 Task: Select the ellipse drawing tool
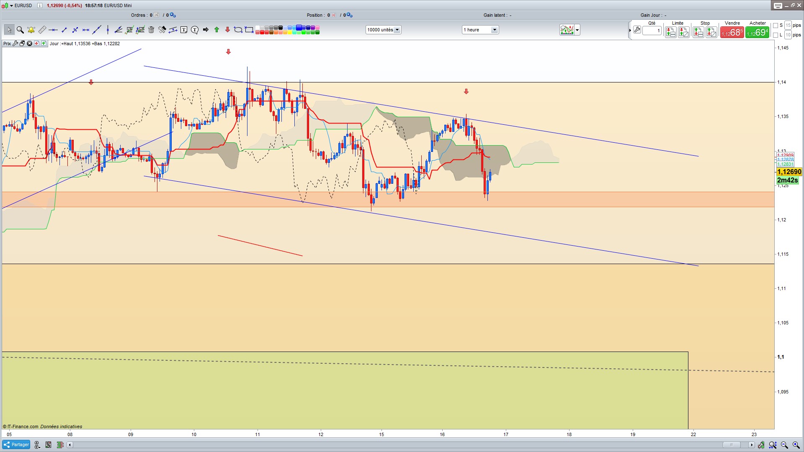[238, 30]
